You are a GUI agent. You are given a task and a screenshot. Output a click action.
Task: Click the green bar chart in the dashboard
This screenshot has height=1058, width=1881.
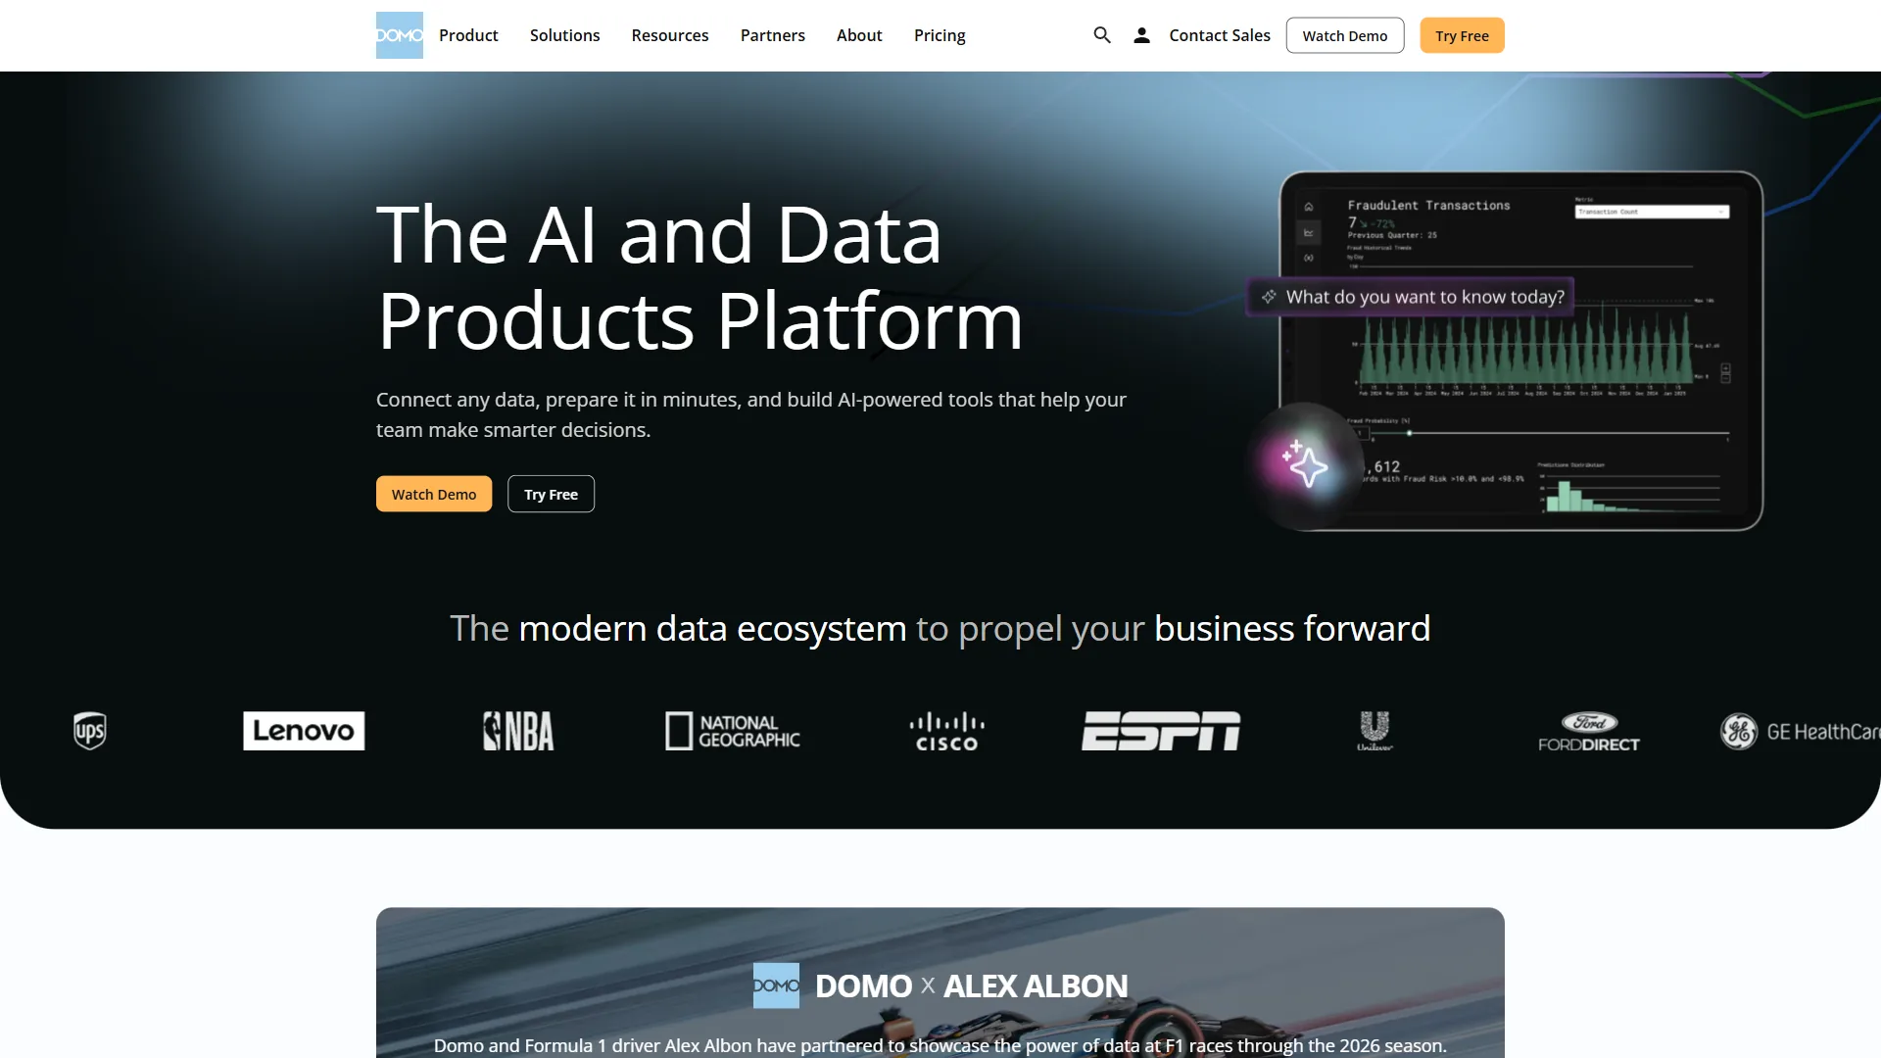point(1526,349)
